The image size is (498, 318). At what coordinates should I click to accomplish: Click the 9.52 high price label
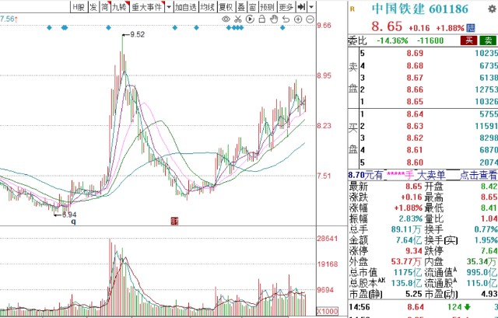tap(137, 34)
